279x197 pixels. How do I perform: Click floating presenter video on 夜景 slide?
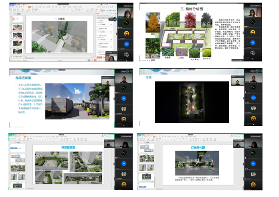click(238, 81)
